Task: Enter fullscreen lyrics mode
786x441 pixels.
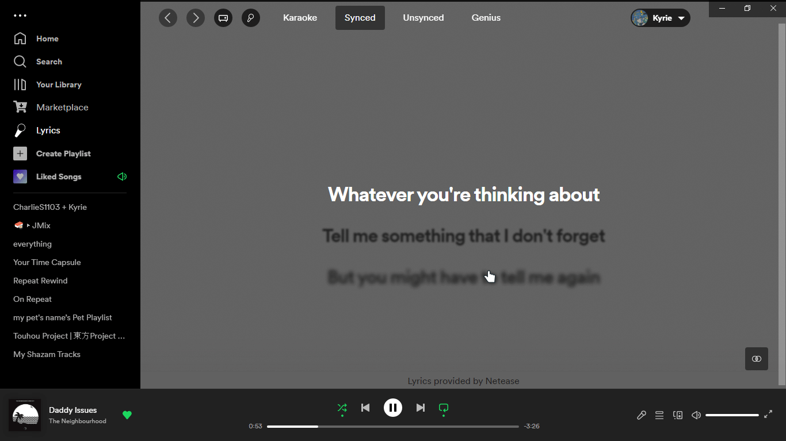Action: 769,415
